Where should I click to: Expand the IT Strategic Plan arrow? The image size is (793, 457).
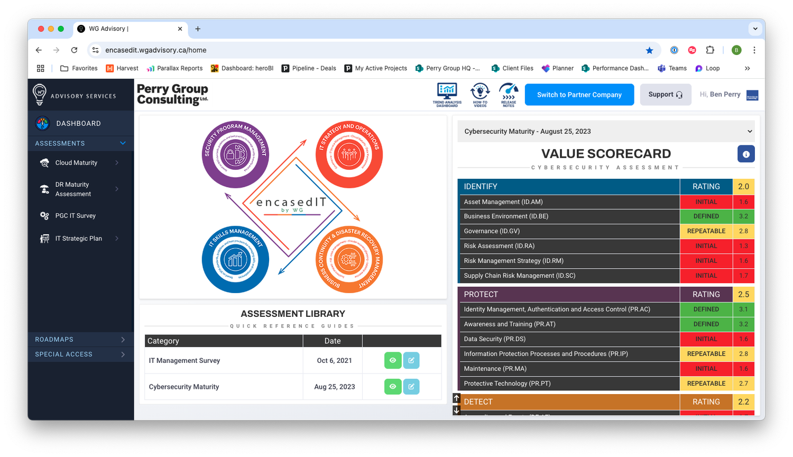pyautogui.click(x=117, y=239)
